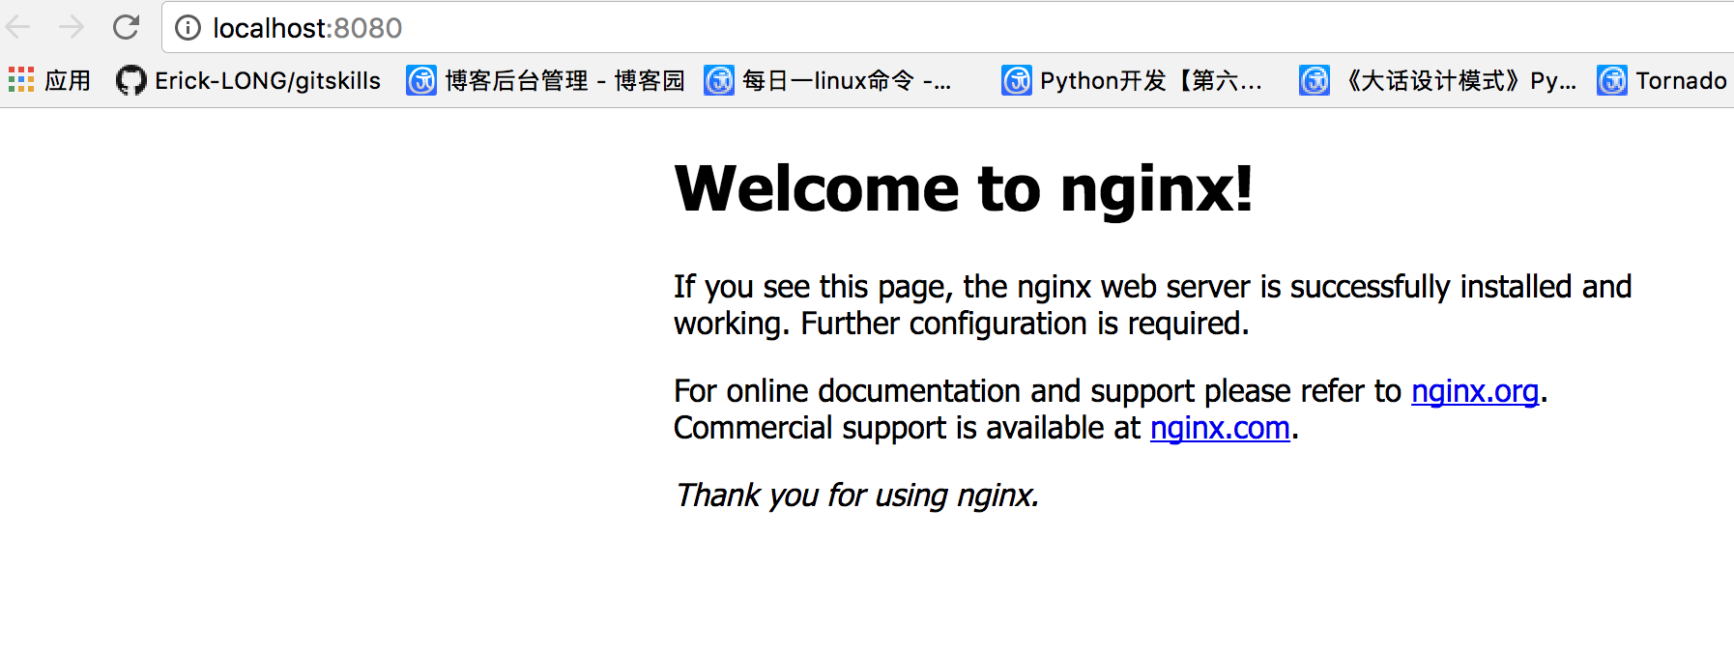
Task: View site information icon in address bar
Action: tap(188, 28)
